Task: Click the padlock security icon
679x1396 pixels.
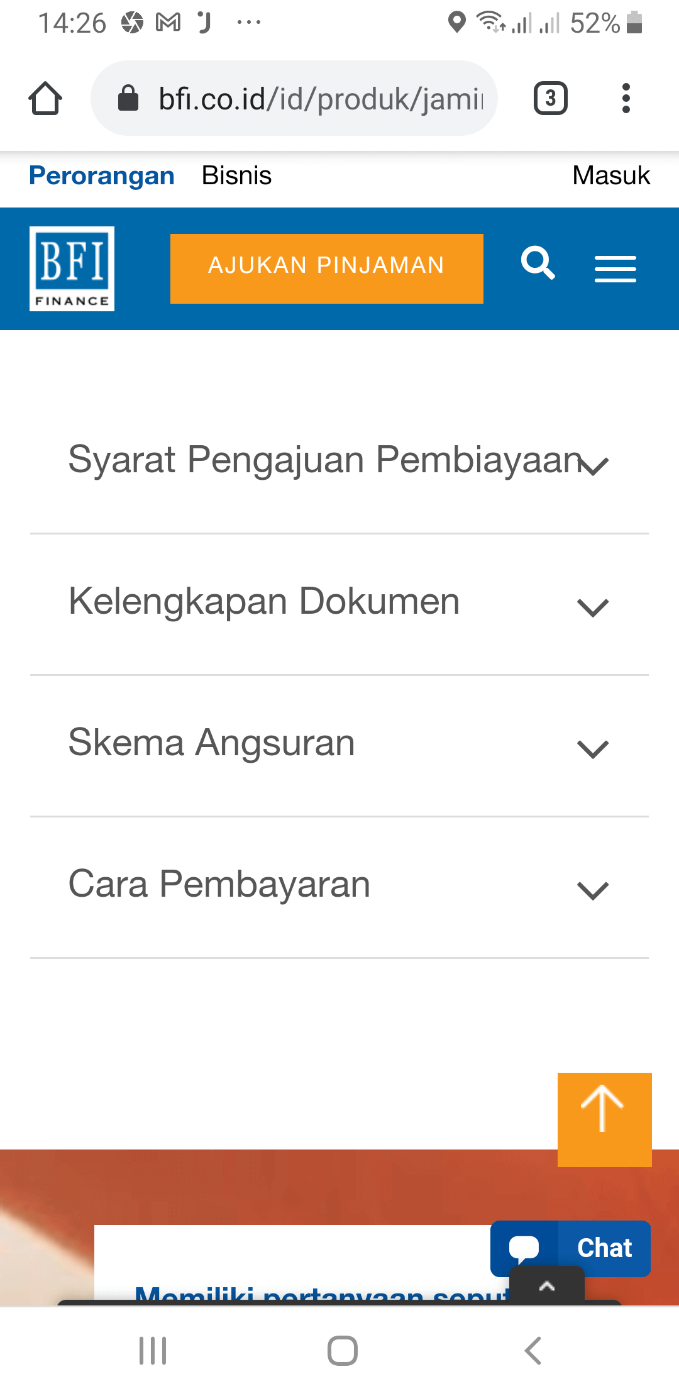Action: 128,97
